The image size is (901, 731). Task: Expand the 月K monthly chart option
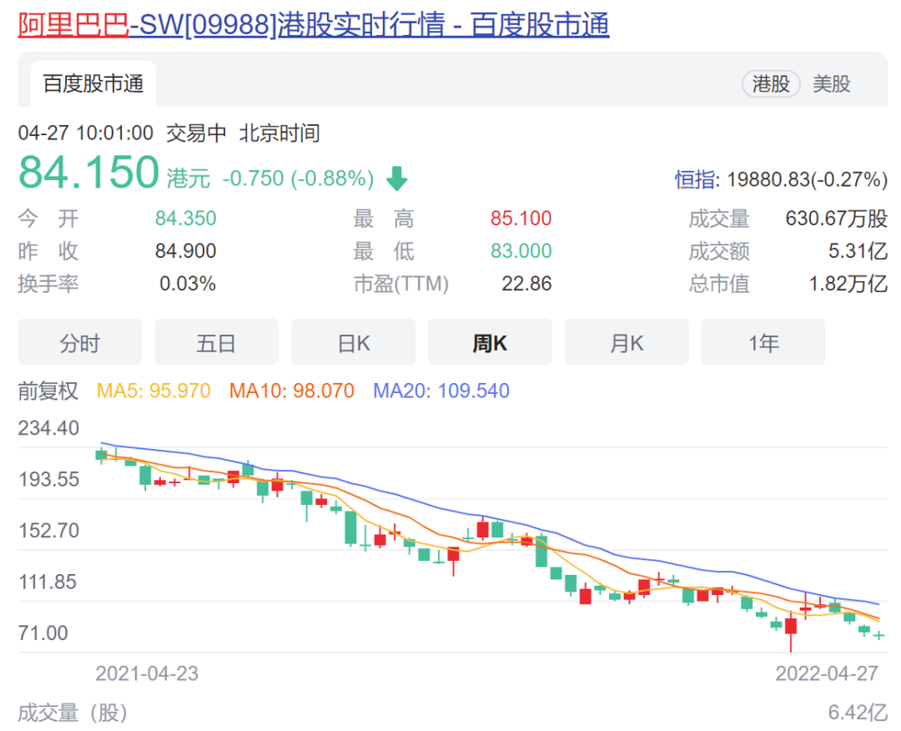(x=627, y=341)
